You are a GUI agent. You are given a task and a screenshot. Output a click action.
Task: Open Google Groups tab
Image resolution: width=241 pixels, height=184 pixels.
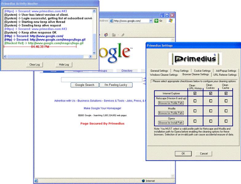[x=103, y=71]
